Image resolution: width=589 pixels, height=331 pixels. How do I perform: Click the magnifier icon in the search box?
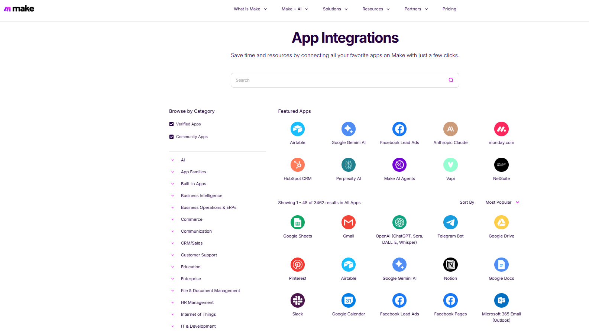451,80
